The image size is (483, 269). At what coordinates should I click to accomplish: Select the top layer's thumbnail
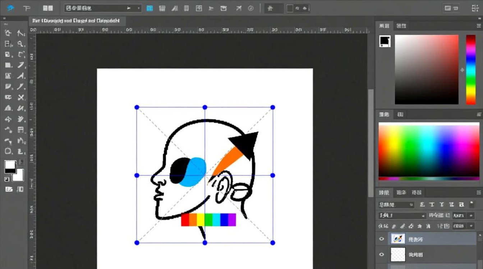point(397,239)
